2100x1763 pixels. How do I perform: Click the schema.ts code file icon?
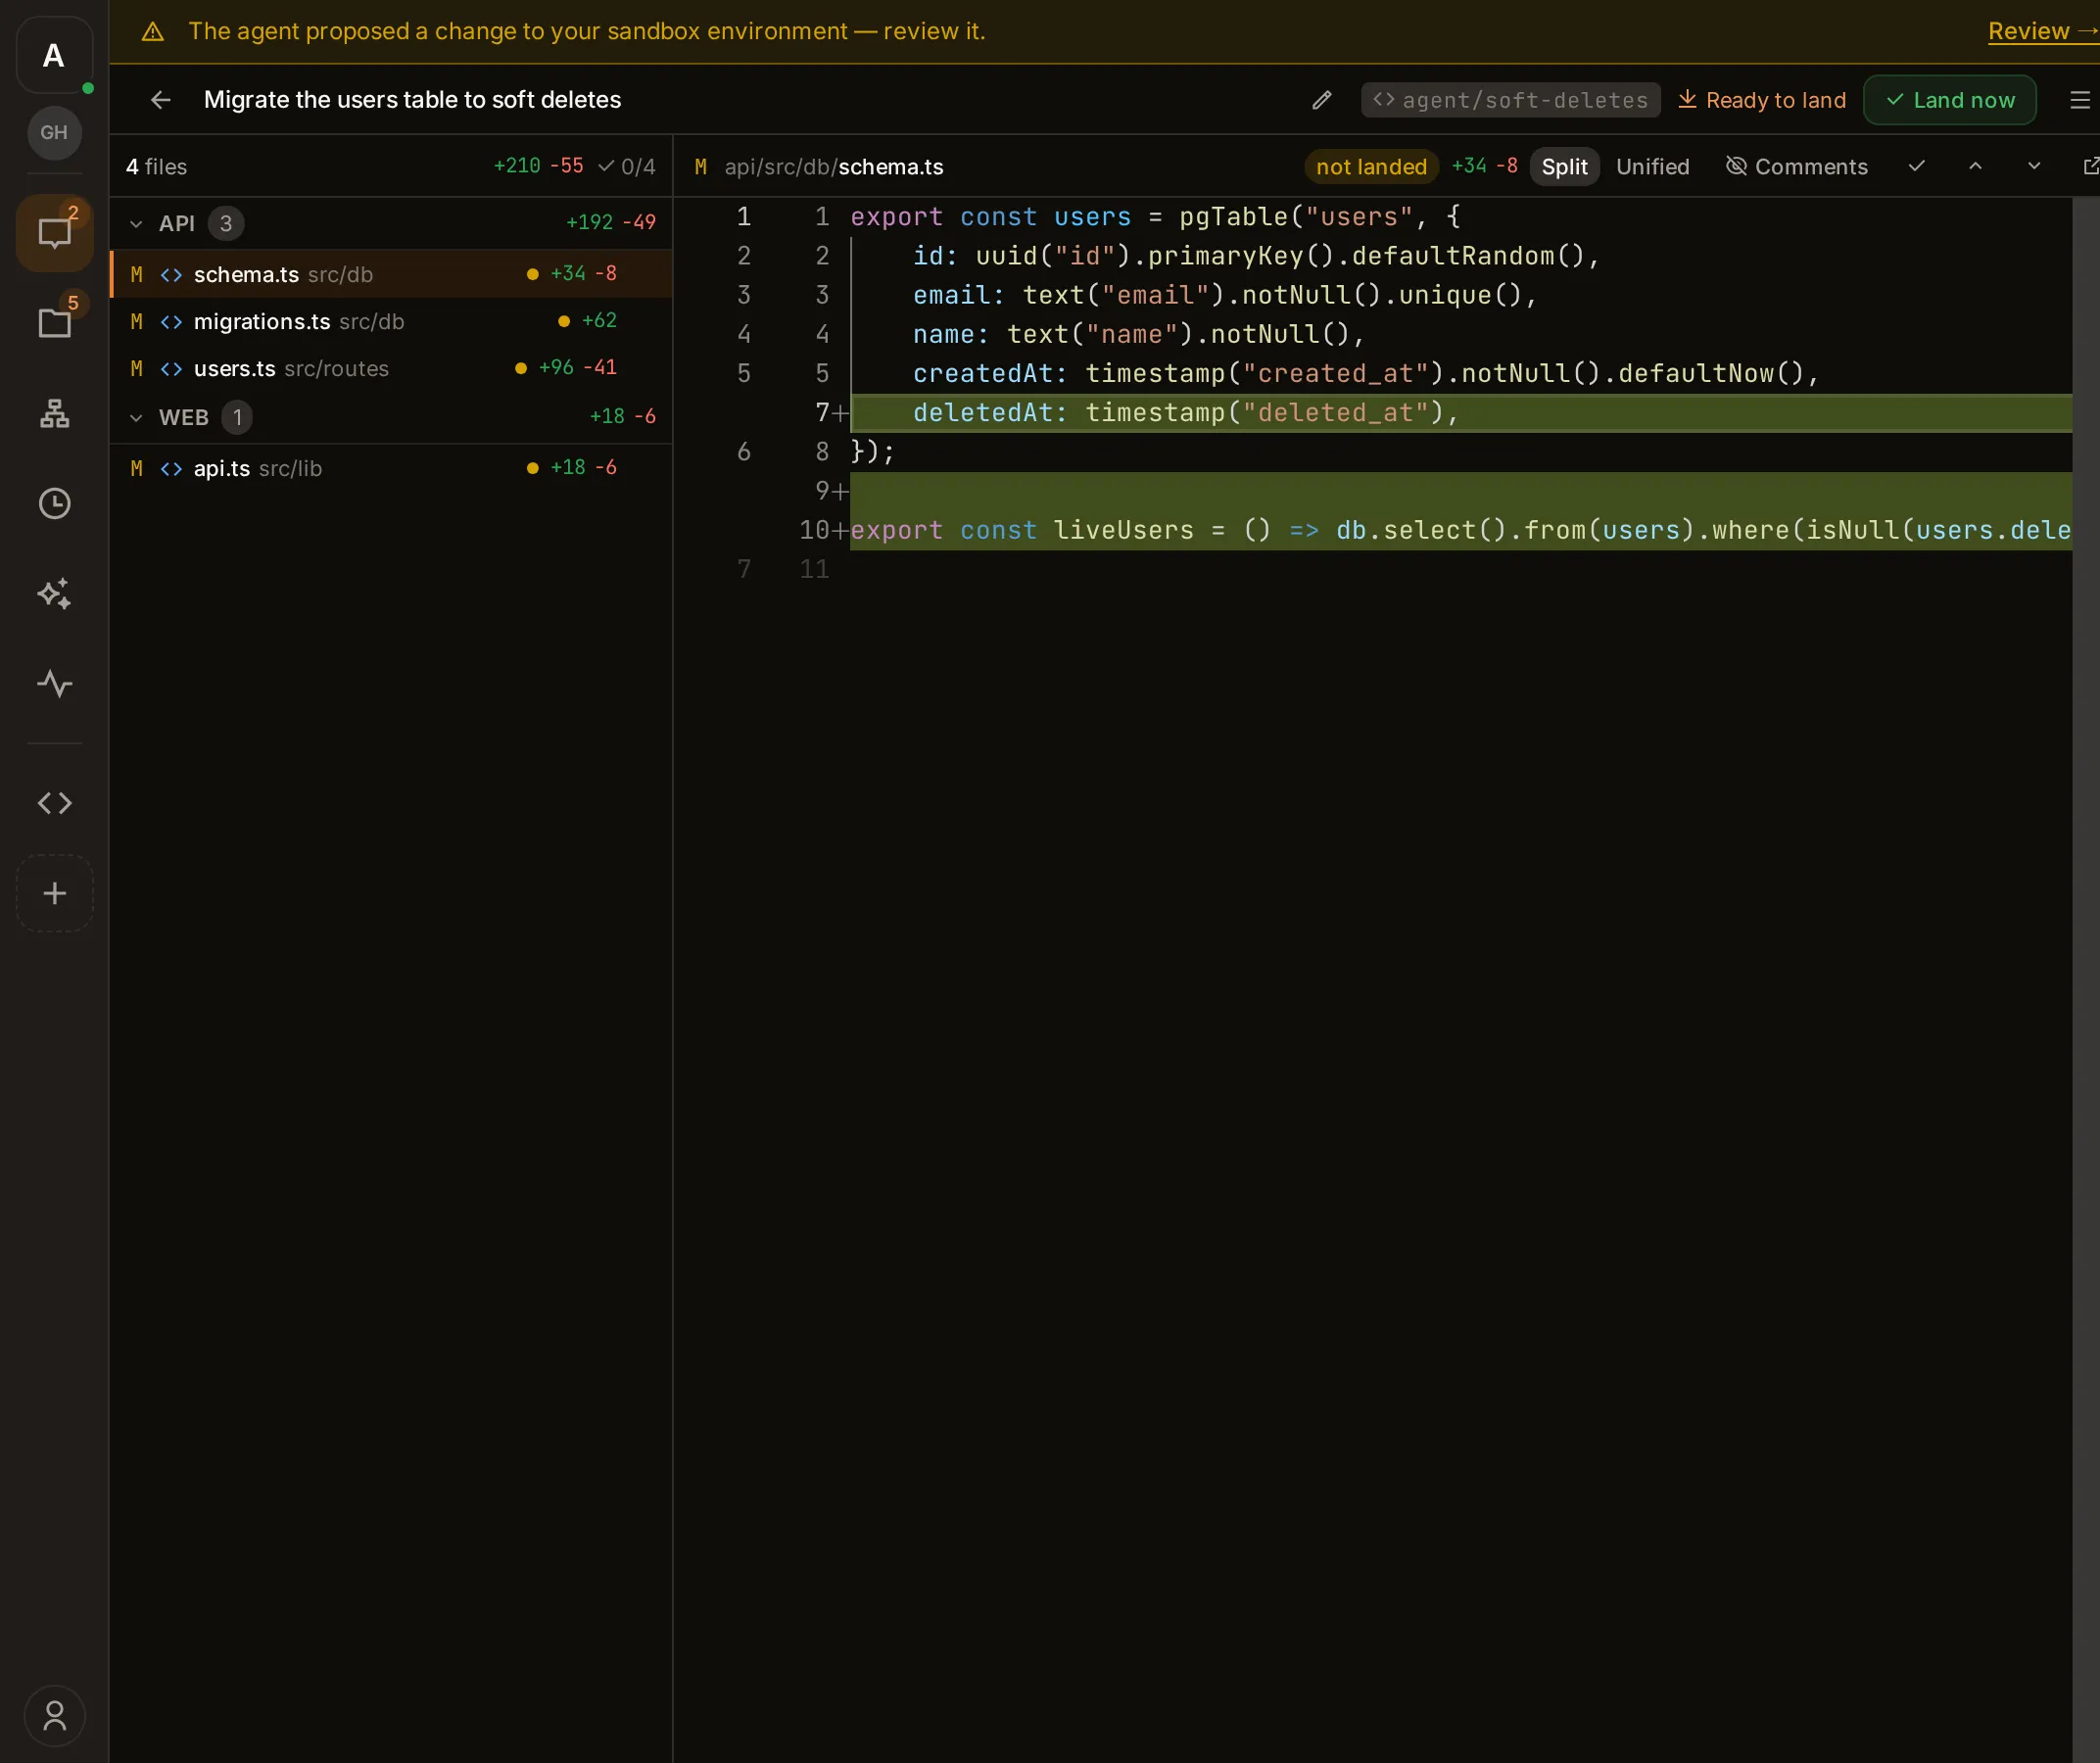coord(171,275)
